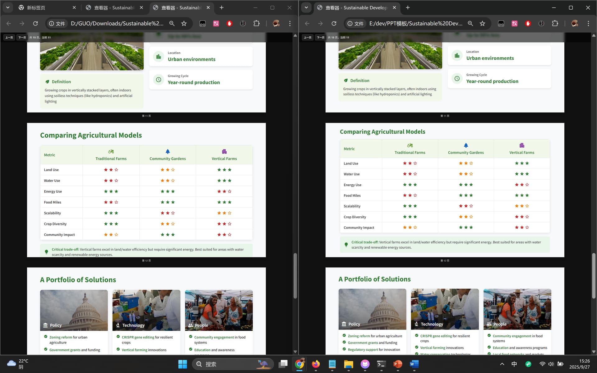
Task: Open the extensions puzzle icon in right browser
Action: [x=555, y=23]
